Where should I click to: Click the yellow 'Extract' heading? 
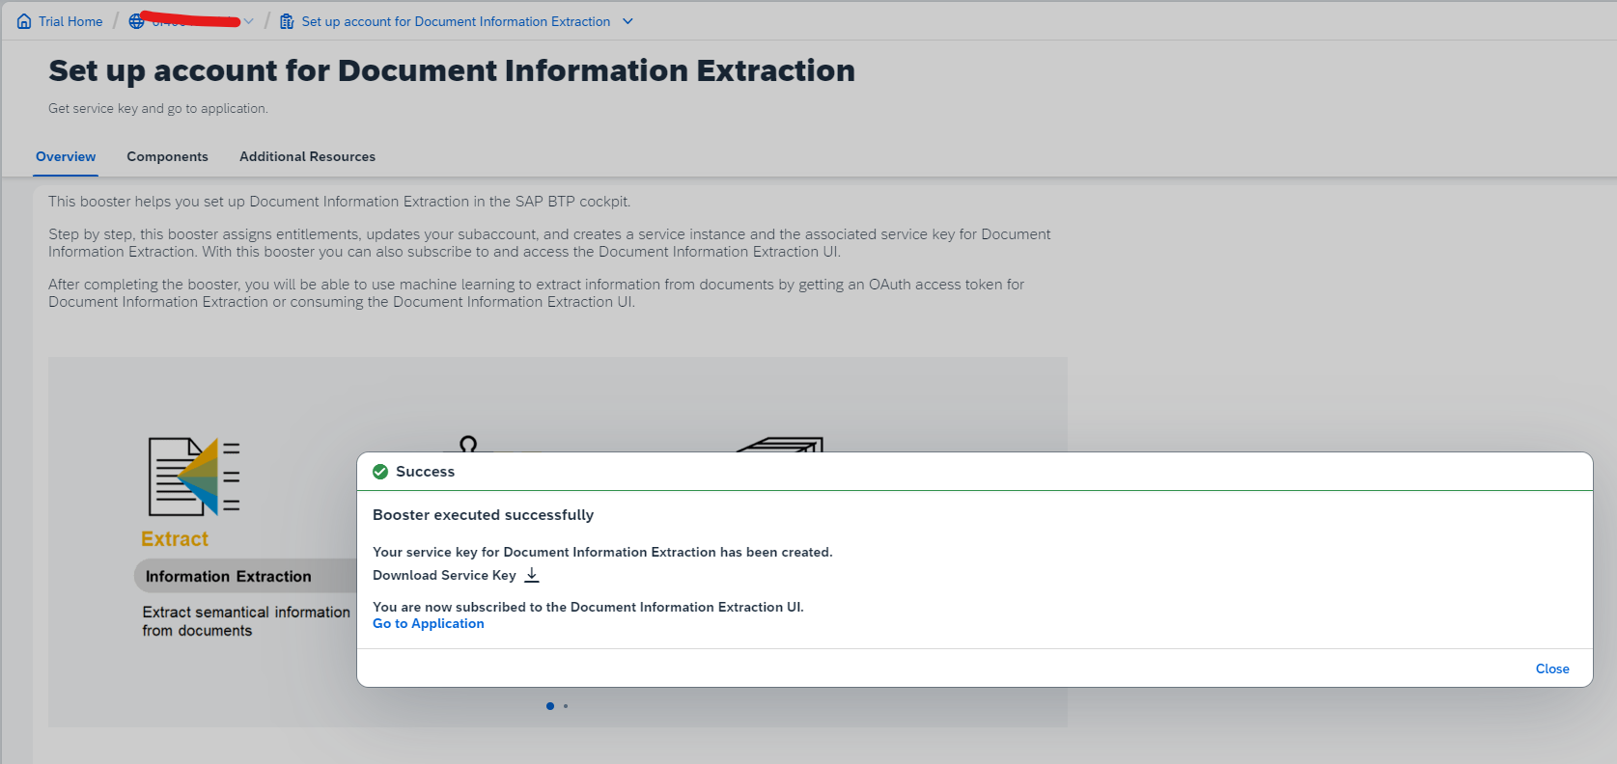[x=175, y=539]
